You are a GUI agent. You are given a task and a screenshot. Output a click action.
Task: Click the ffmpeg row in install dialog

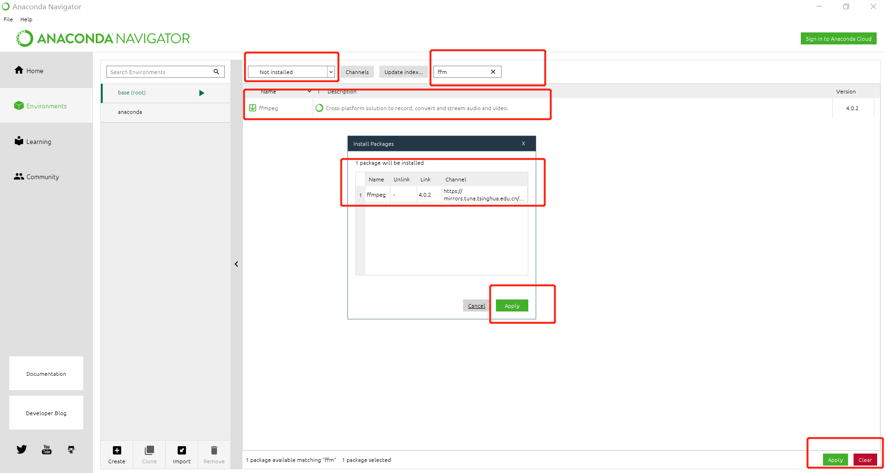coord(442,195)
